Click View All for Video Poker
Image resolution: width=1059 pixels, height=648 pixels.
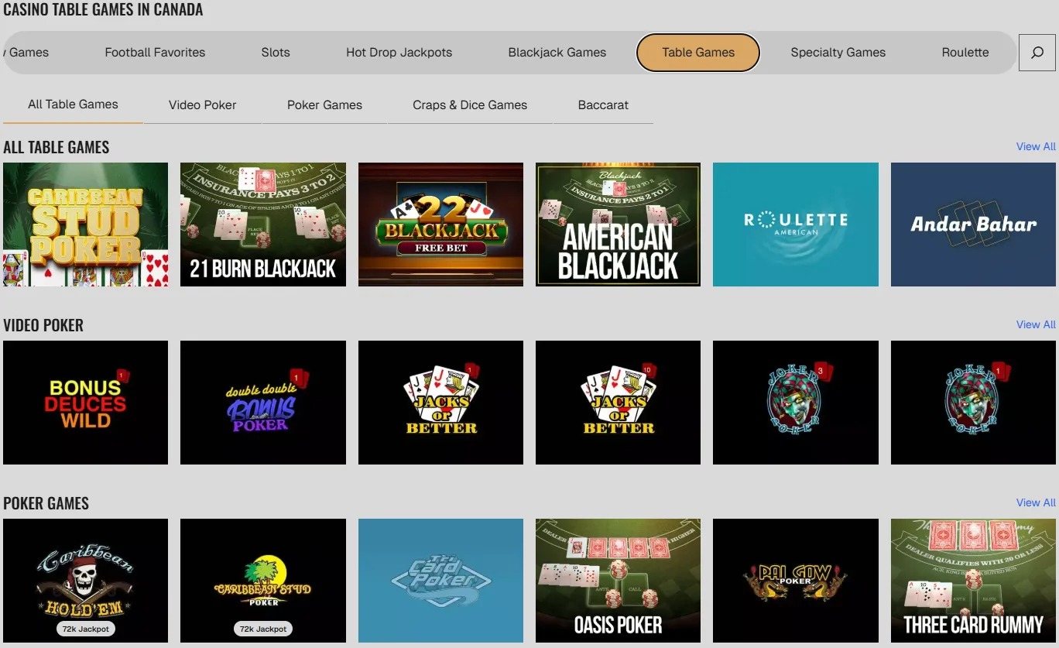pos(1036,324)
